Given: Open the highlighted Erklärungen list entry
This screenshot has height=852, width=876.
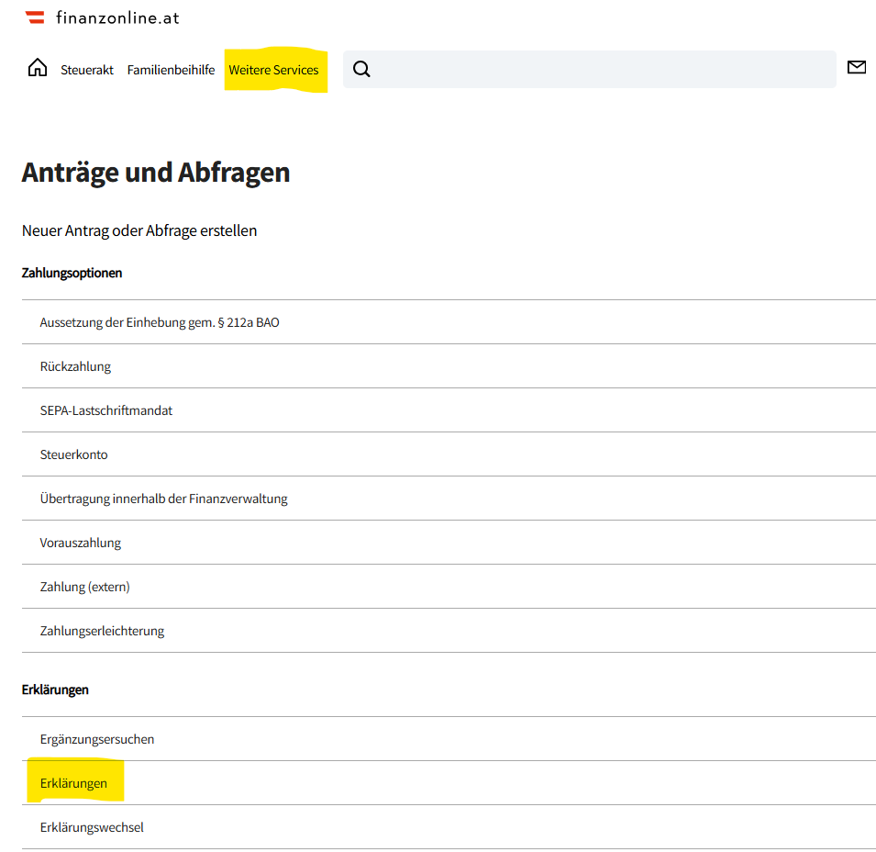Looking at the screenshot, I should [x=73, y=783].
